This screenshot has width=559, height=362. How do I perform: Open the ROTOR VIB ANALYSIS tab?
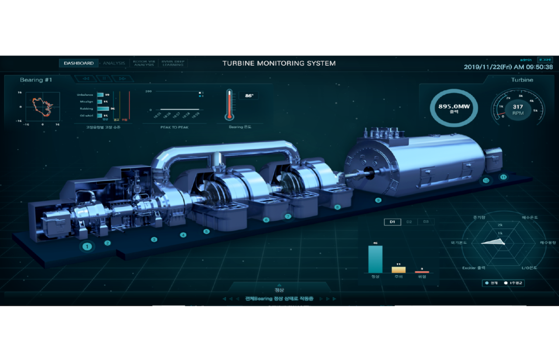(x=144, y=63)
